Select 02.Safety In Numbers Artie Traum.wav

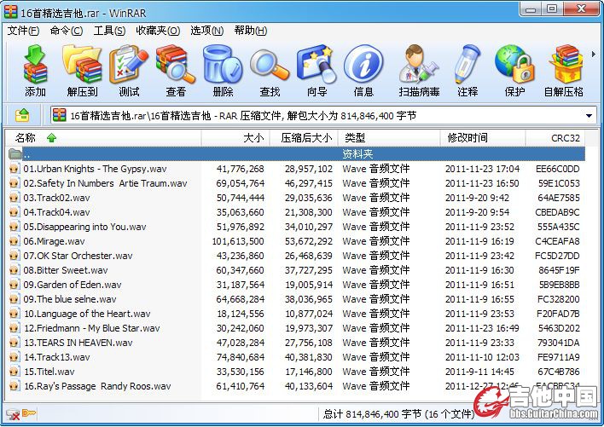(105, 183)
